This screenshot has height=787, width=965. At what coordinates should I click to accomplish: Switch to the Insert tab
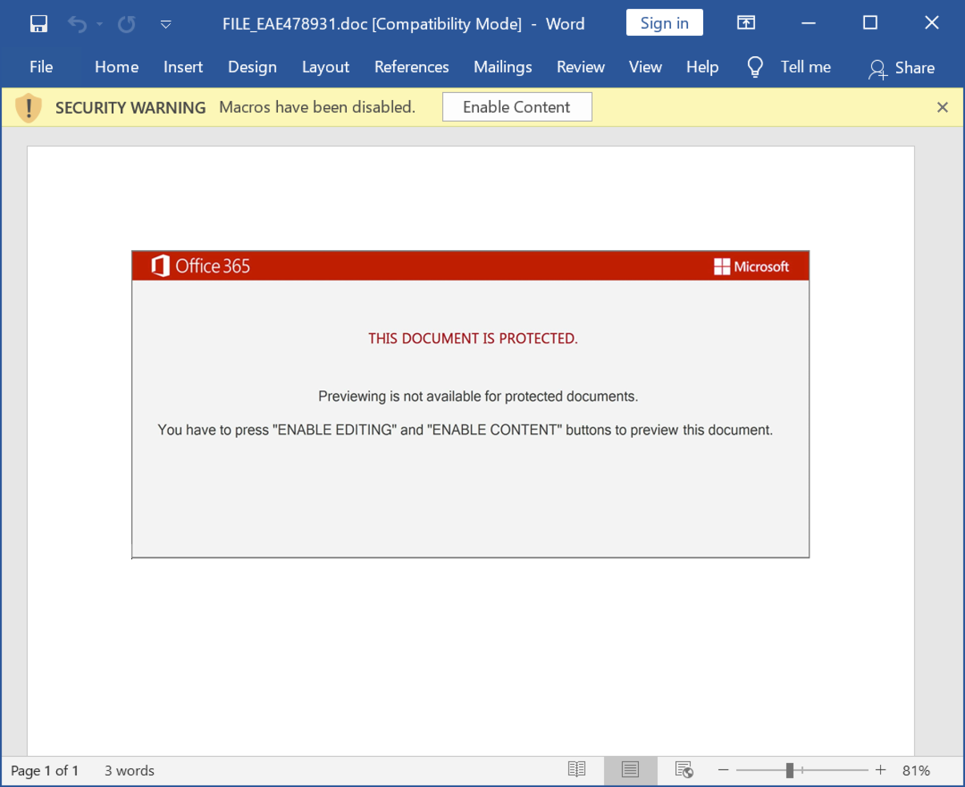183,67
